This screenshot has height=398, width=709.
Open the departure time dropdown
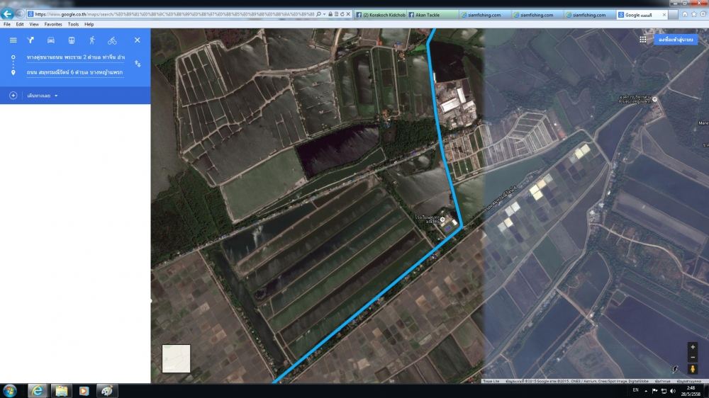coord(43,96)
